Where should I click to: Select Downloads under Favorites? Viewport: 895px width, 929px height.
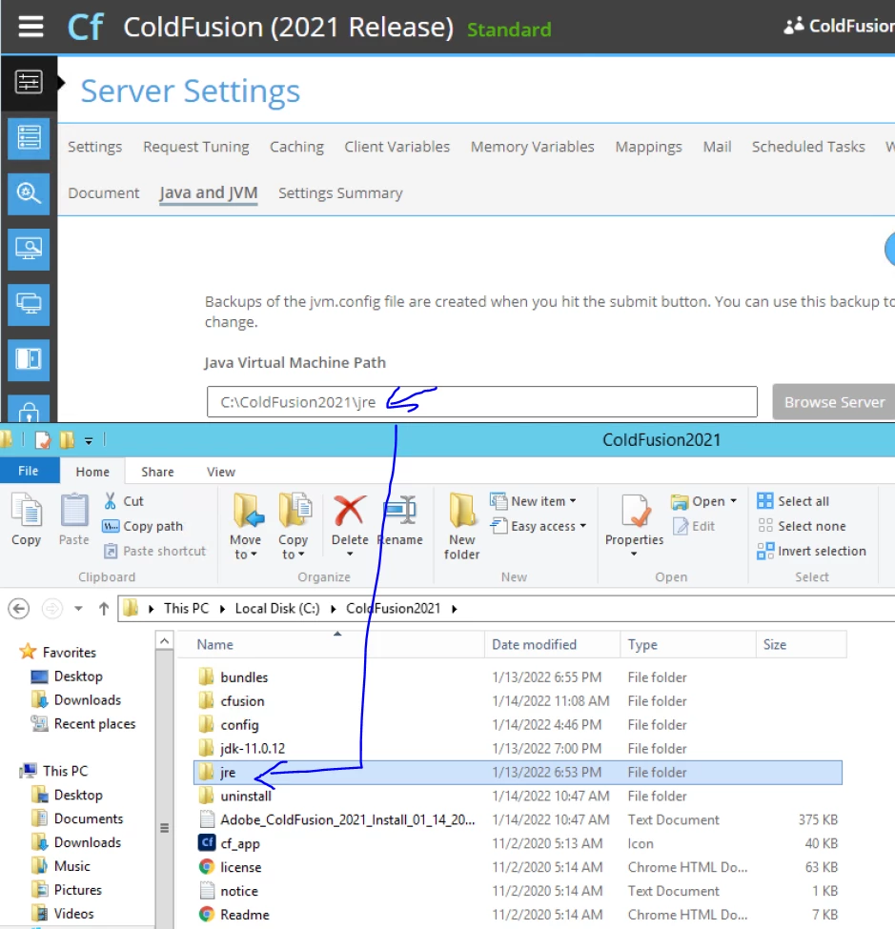87,699
